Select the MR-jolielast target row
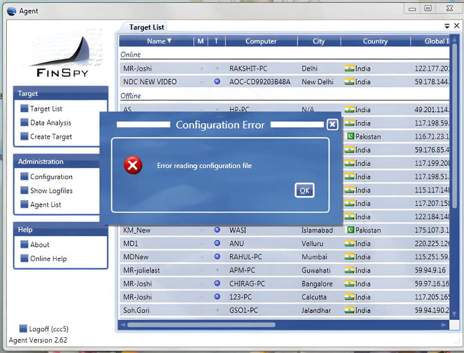Viewport: 464px width, 353px height. (x=284, y=270)
